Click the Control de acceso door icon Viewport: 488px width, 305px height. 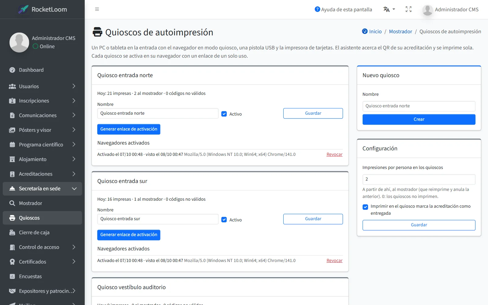click(12, 247)
